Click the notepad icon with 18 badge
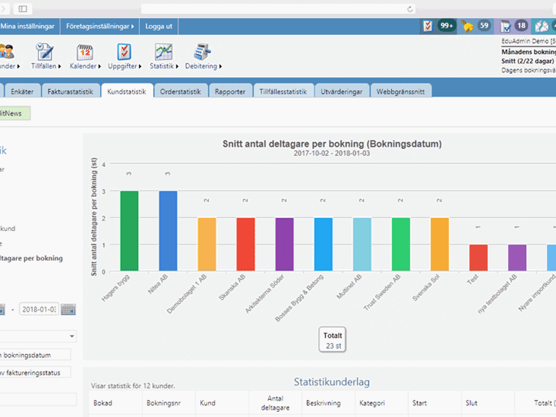556x417 pixels. click(505, 26)
